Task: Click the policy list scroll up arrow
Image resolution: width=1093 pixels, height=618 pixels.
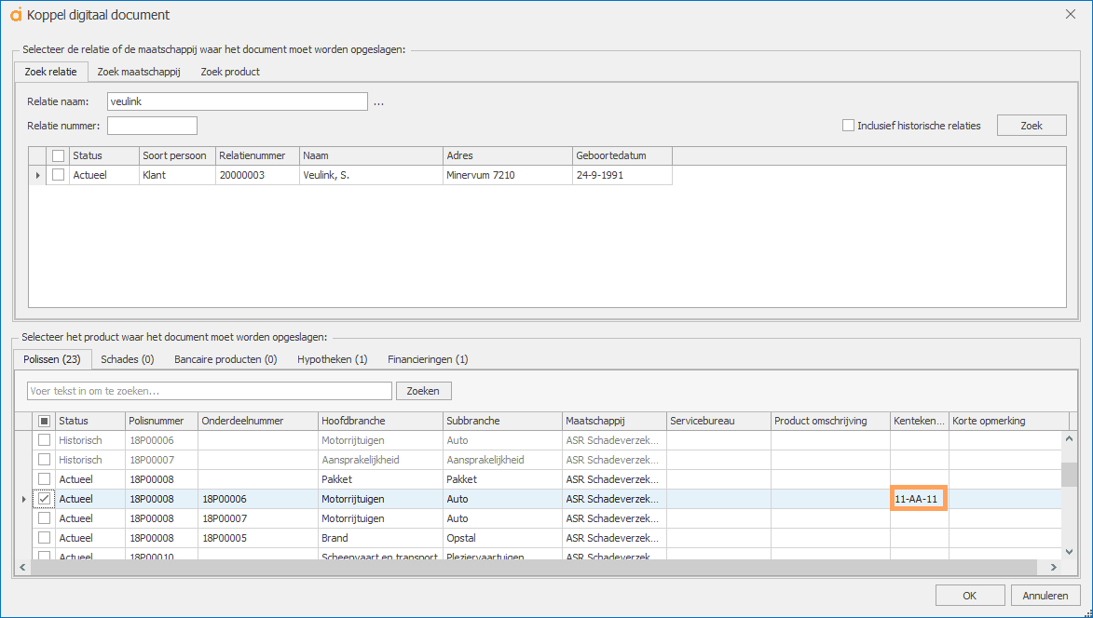Action: pos(1069,438)
